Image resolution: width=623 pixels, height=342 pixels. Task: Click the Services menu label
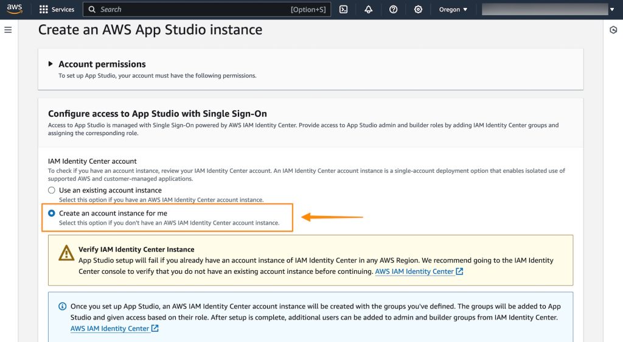tap(63, 10)
